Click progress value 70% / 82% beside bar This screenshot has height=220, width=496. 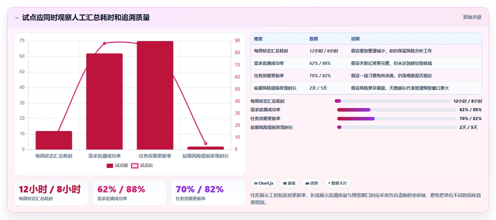pyautogui.click(x=470, y=118)
